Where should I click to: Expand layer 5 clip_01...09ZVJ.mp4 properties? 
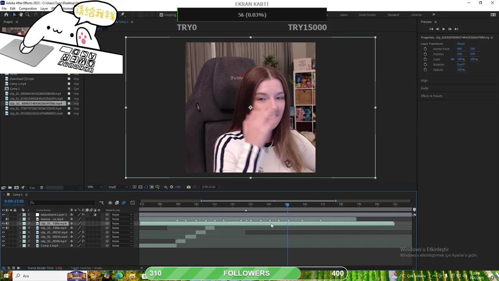20,232
